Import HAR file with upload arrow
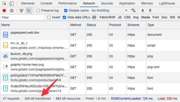The width and height of the screenshot is (180, 102). pos(143,11)
